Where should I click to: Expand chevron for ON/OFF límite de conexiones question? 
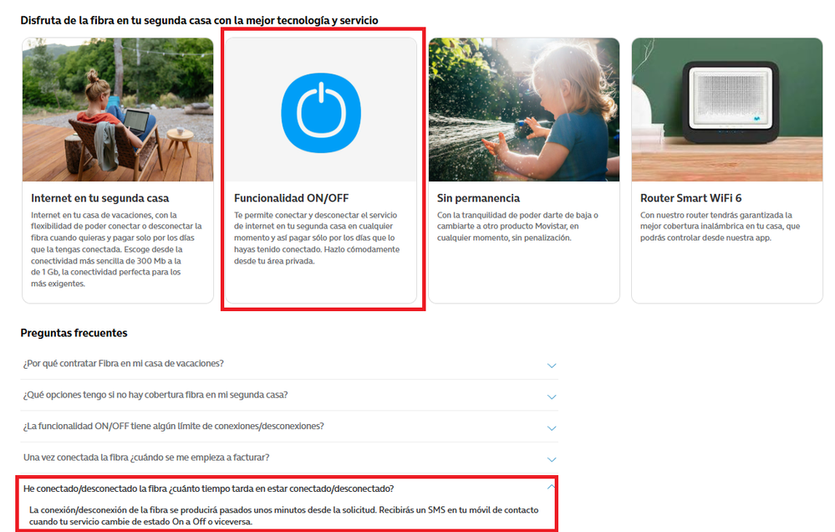click(x=552, y=428)
